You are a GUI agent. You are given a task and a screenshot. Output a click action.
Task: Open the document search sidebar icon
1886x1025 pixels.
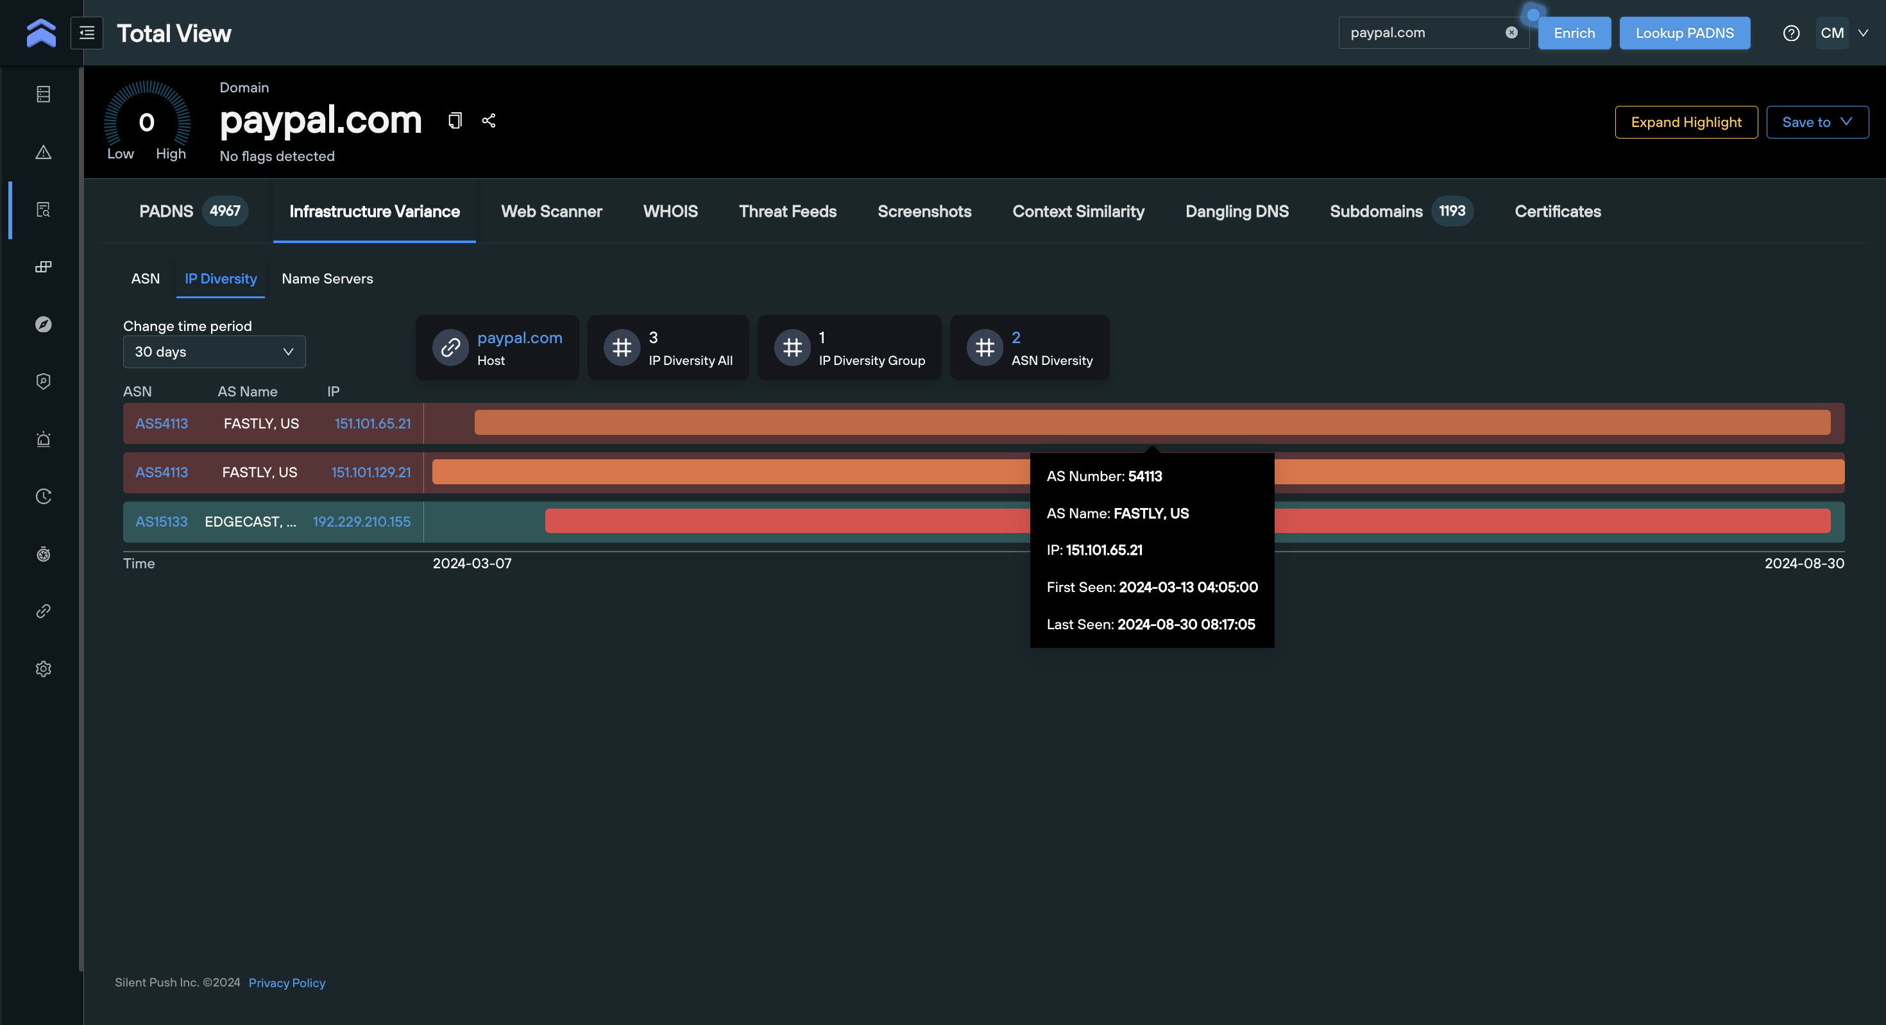[x=43, y=209]
